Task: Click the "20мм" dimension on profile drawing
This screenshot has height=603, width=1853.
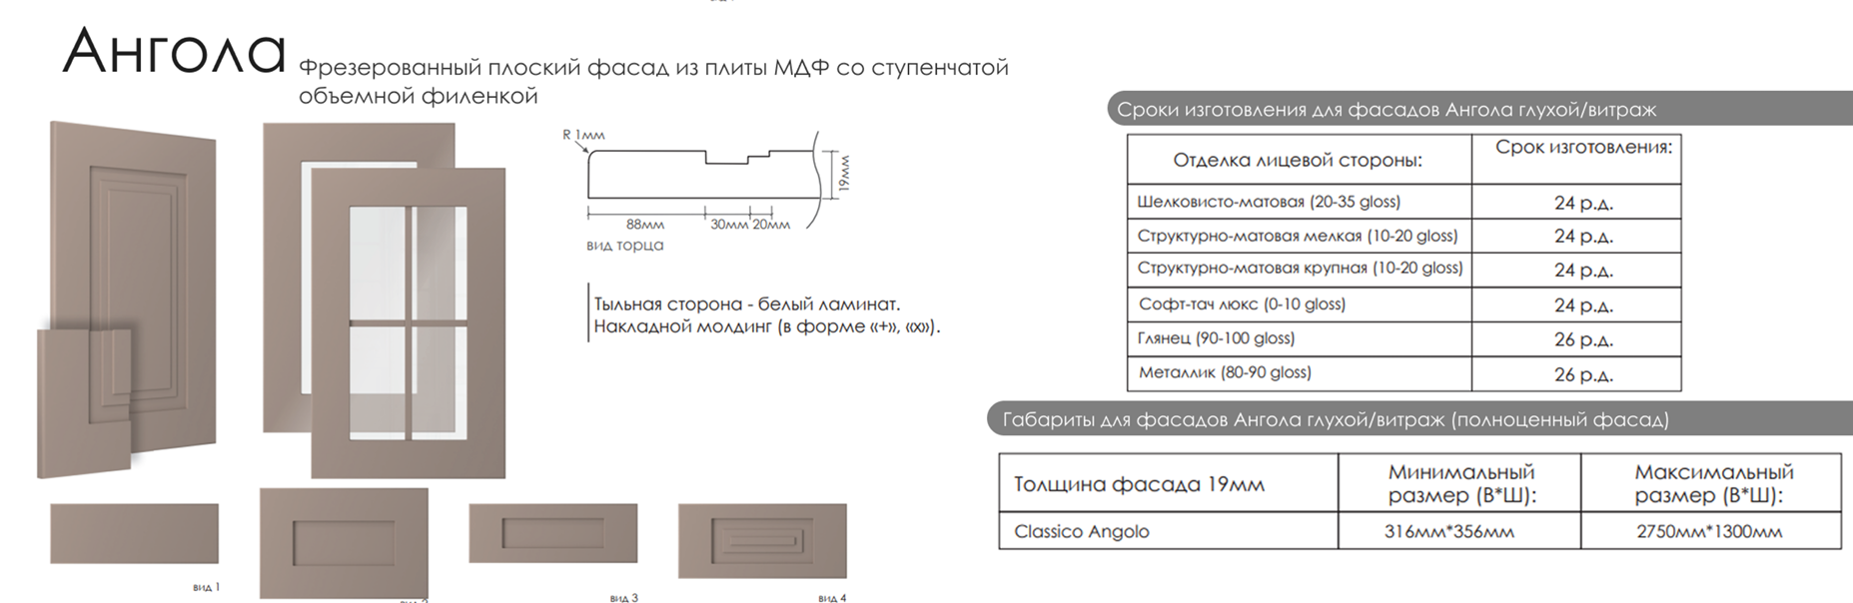Action: point(771,224)
